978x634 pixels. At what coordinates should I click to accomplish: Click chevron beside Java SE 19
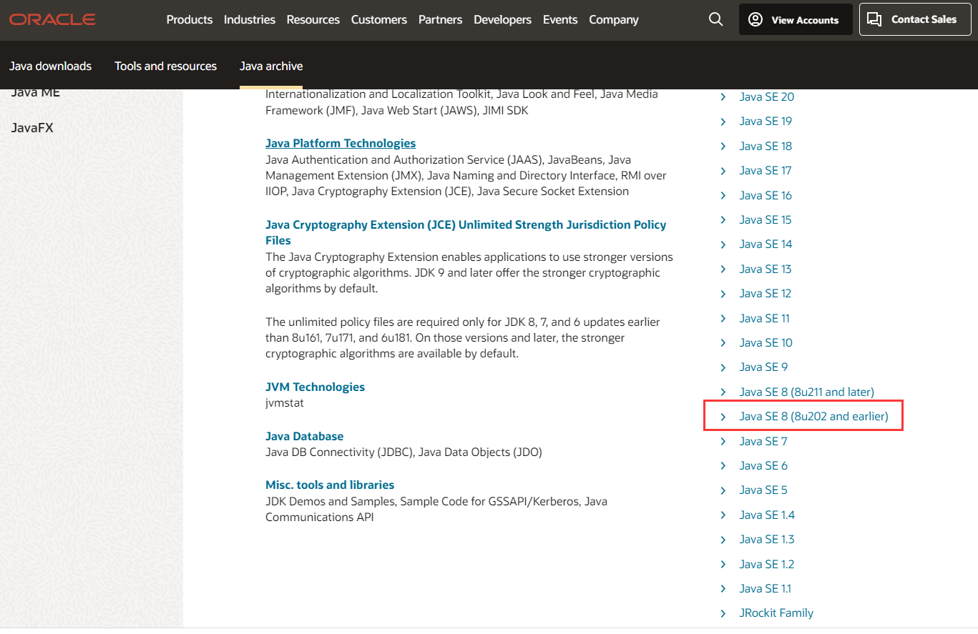(723, 121)
